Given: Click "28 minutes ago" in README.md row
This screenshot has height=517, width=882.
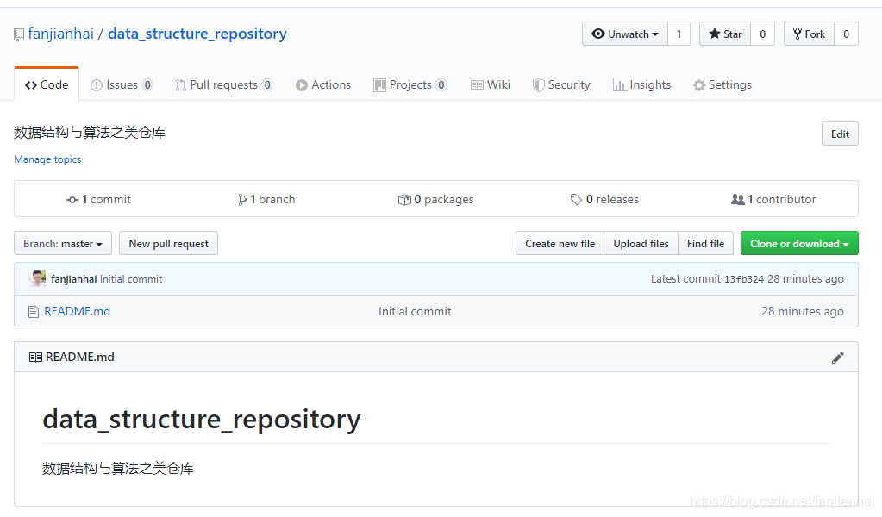Looking at the screenshot, I should tap(803, 311).
